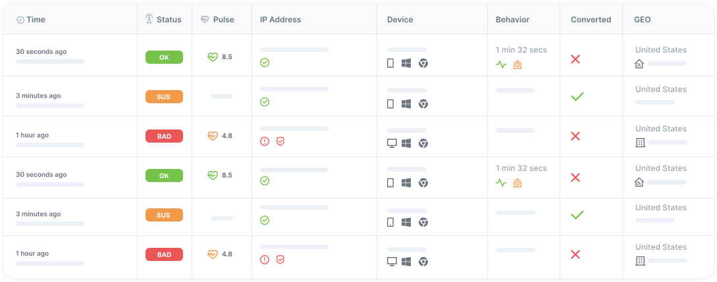This screenshot has width=717, height=282.
Task: Click the green checkmark in second row Converted
Action: pyautogui.click(x=577, y=97)
